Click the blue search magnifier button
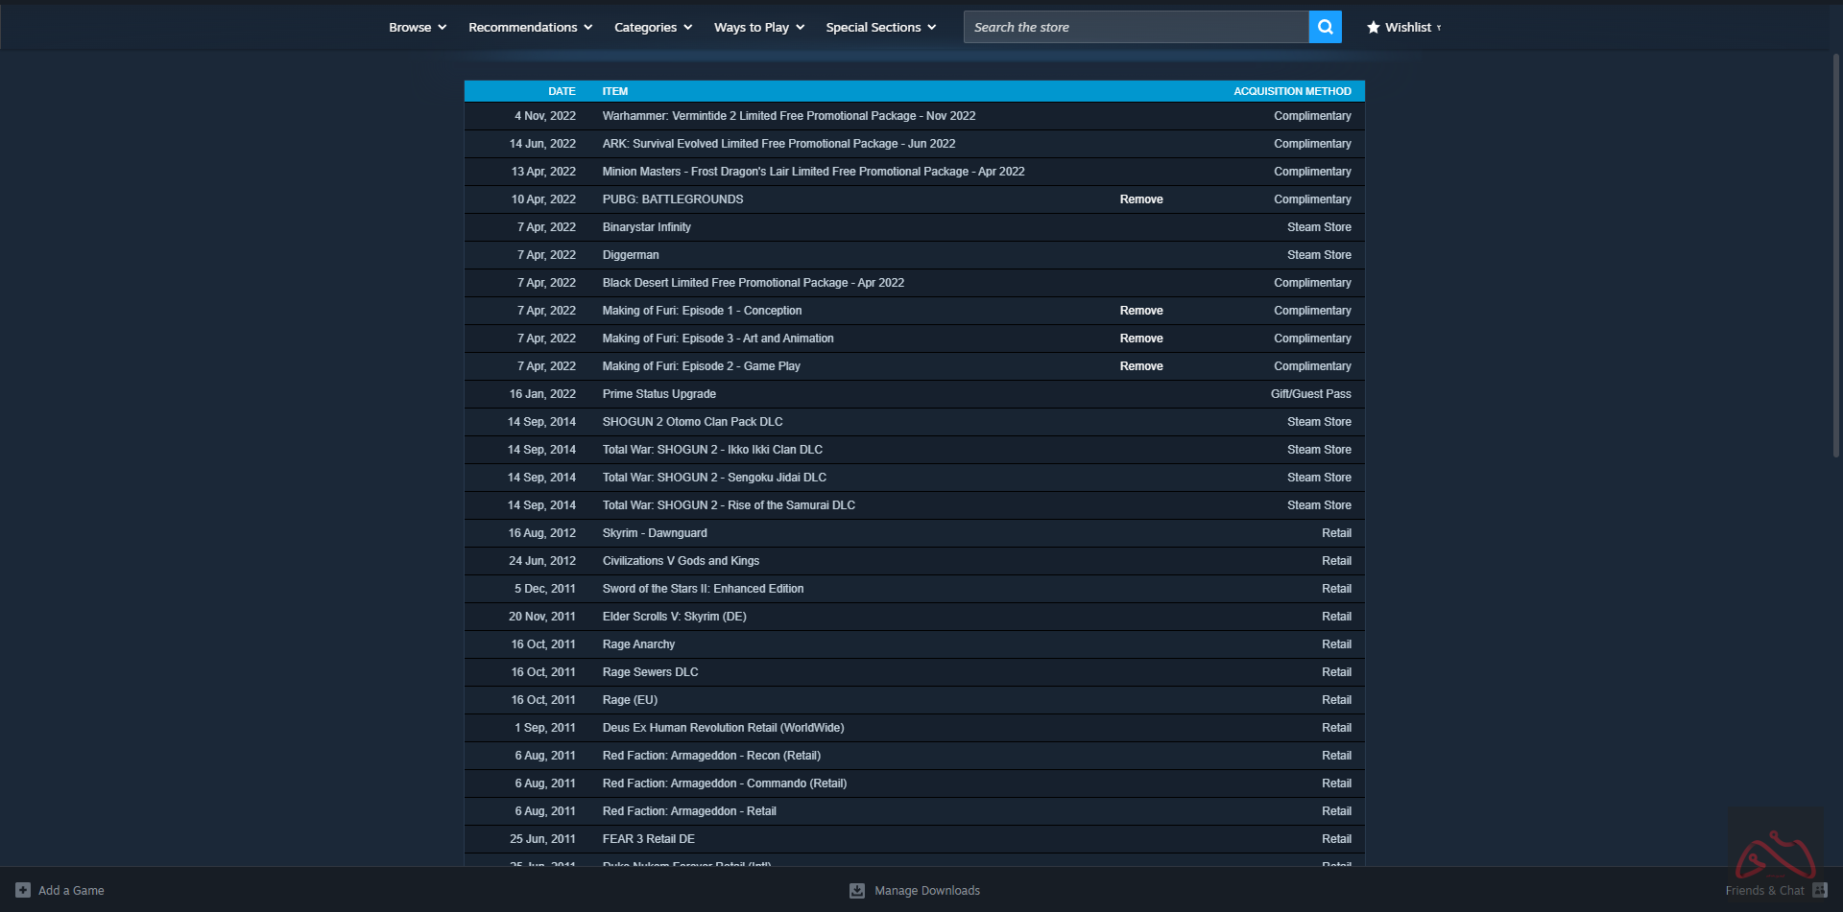This screenshot has height=912, width=1843. point(1325,27)
